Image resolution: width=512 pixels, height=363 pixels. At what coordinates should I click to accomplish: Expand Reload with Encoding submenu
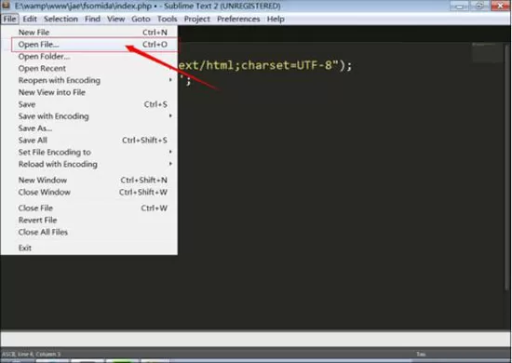(x=89, y=164)
